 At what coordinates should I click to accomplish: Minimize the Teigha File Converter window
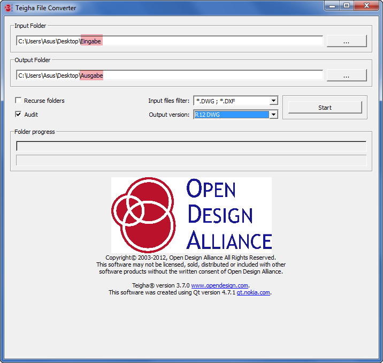pos(332,6)
